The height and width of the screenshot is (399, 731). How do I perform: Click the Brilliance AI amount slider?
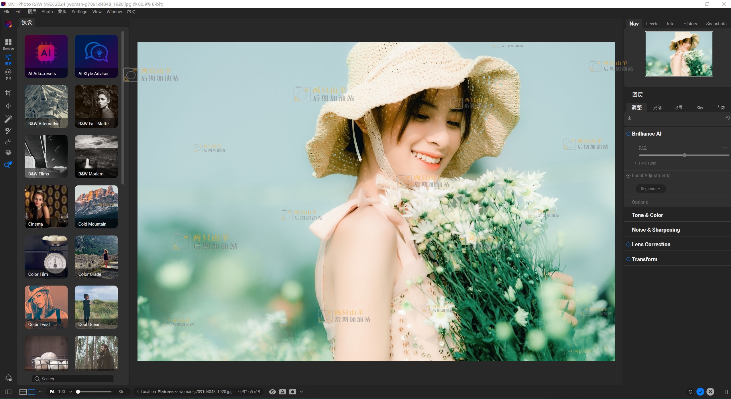[x=684, y=155]
